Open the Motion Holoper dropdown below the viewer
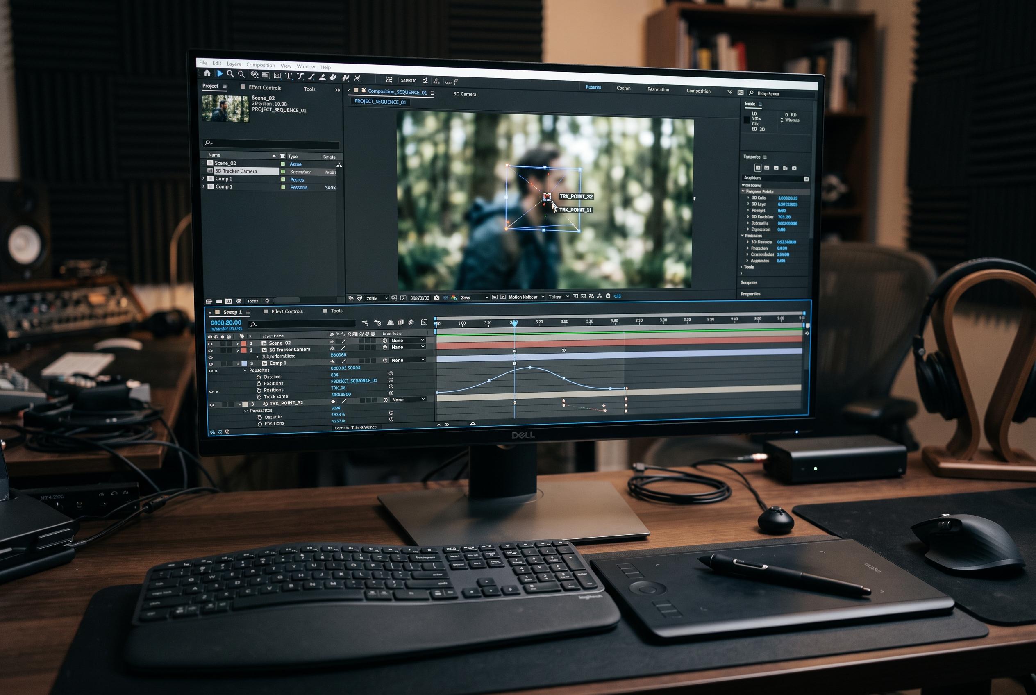This screenshot has width=1036, height=695. (x=526, y=297)
